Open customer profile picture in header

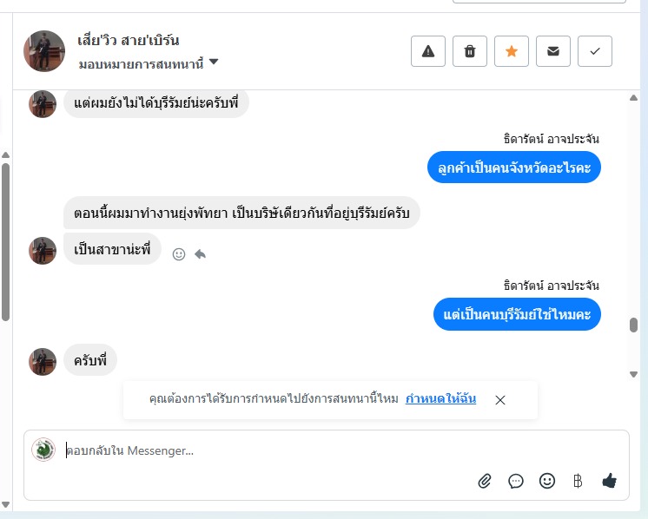(44, 51)
